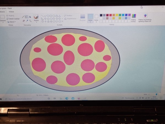This screenshot has height=124, width=165.
Task: Pick the indigo blue color swatch
Action: click(x=126, y=15)
